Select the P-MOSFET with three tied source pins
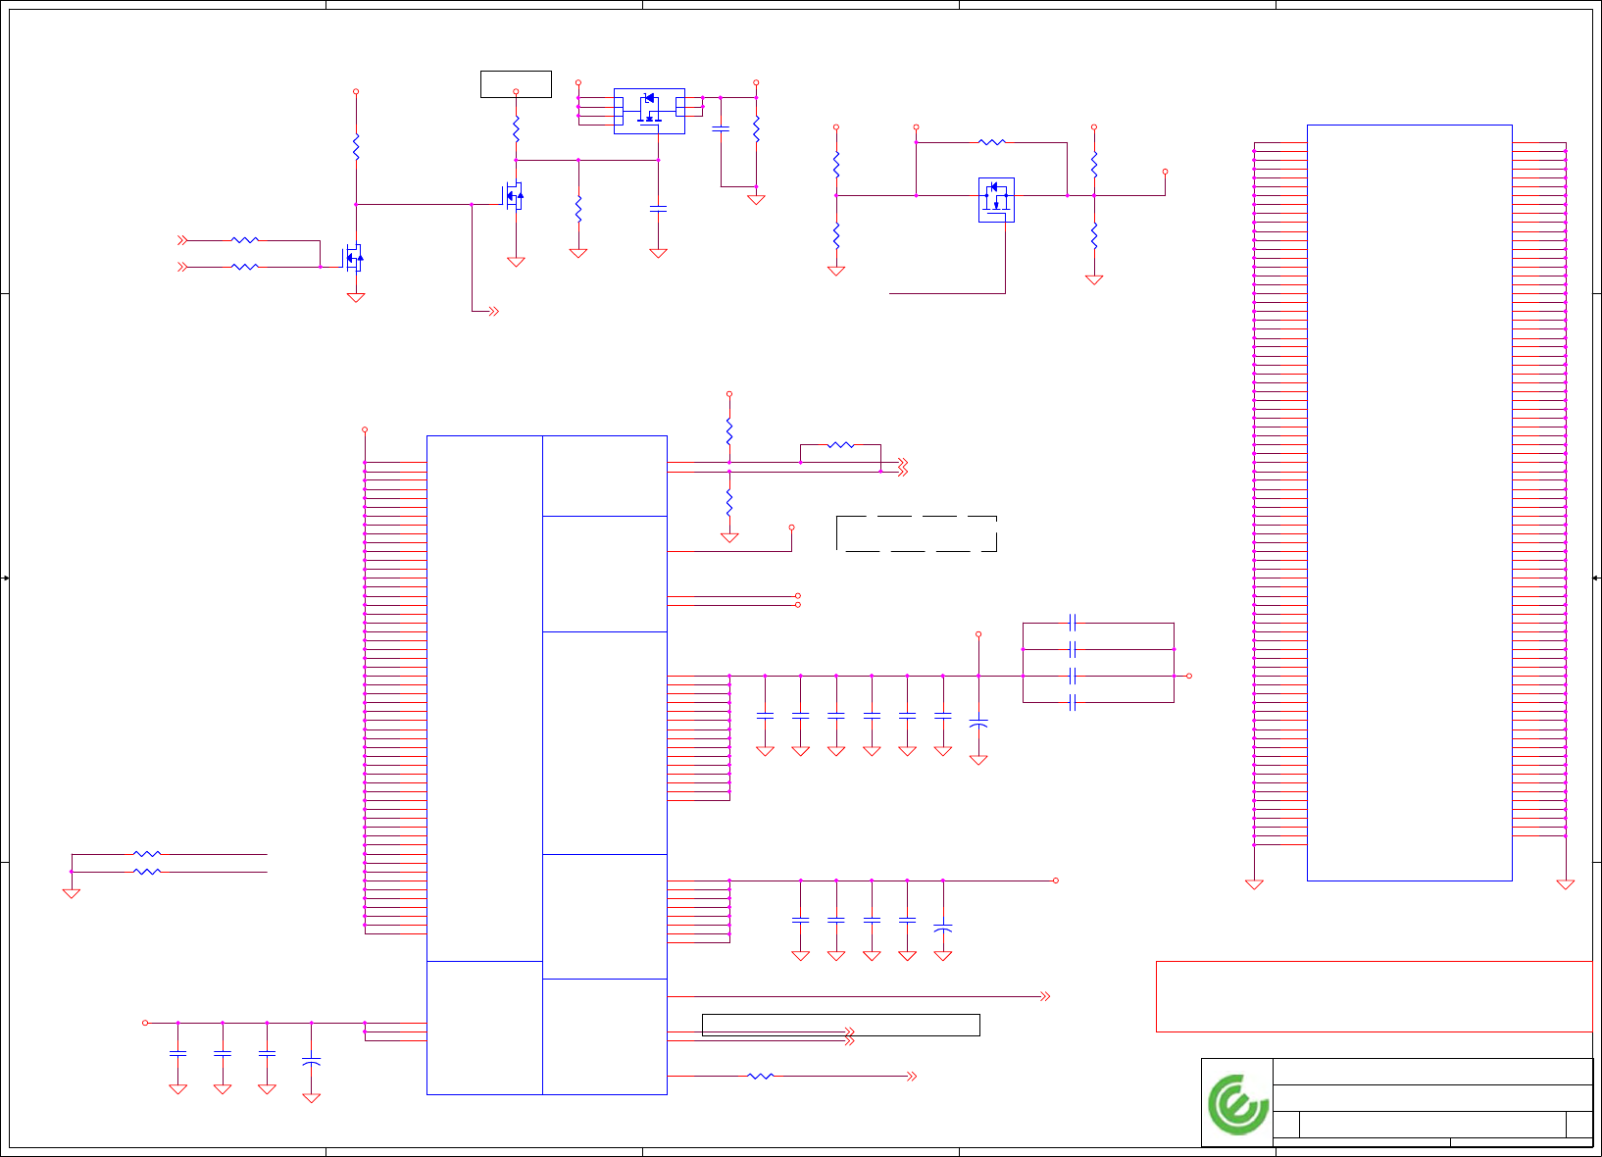 click(649, 111)
